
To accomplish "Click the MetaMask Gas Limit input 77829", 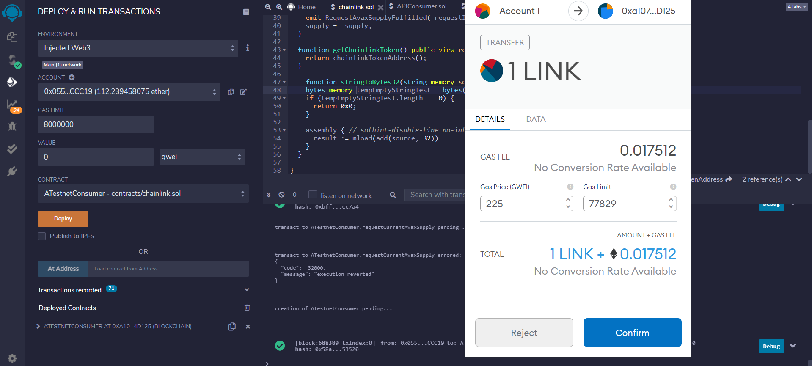I will [625, 204].
